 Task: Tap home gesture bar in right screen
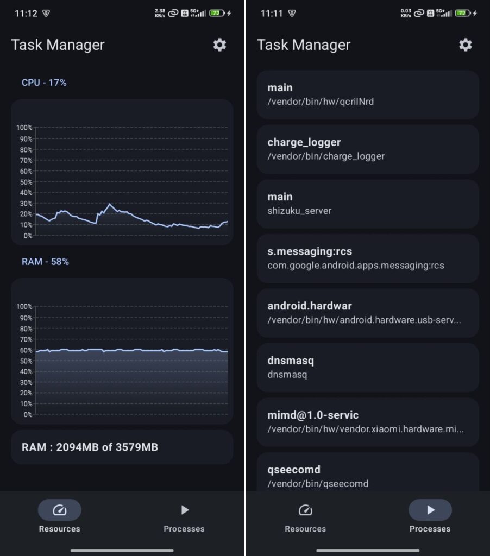point(368,551)
